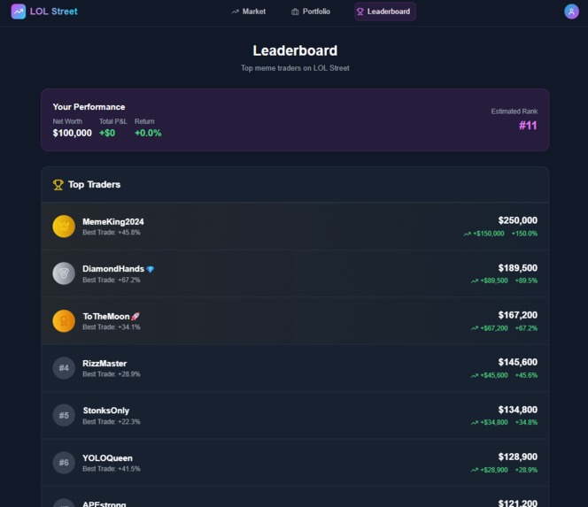Switch to the Portfolio tab
Screen dimensions: 588x507
(x=311, y=12)
